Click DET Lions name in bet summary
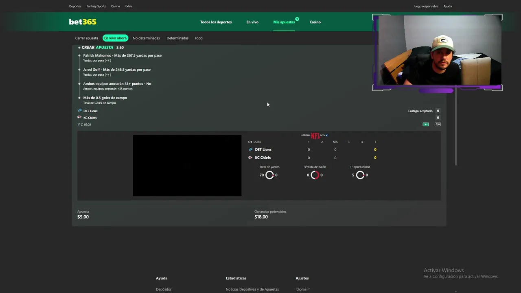Image resolution: width=521 pixels, height=293 pixels. 90,111
